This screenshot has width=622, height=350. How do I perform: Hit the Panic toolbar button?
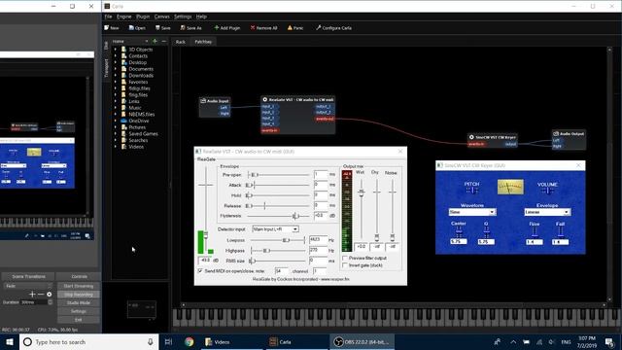click(x=295, y=28)
